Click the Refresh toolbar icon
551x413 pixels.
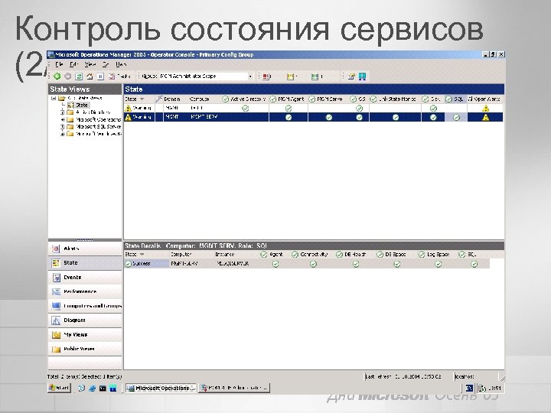click(x=79, y=76)
